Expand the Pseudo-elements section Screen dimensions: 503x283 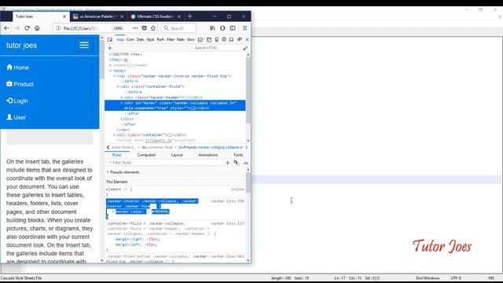108,172
